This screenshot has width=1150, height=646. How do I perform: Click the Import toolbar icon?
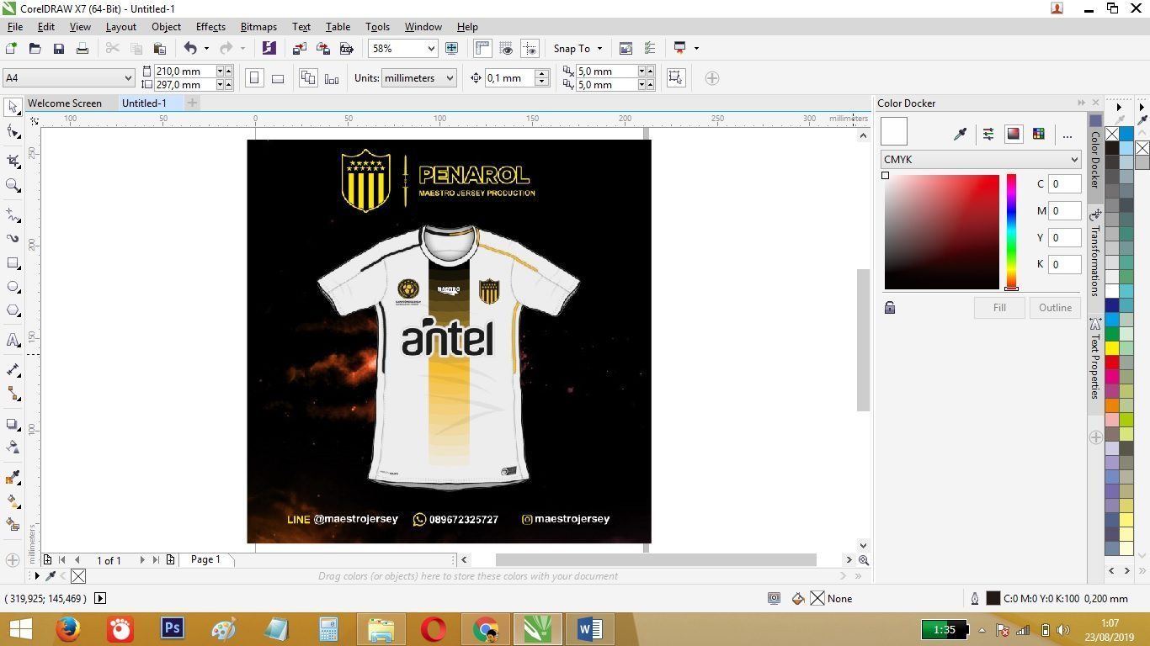tap(299, 48)
